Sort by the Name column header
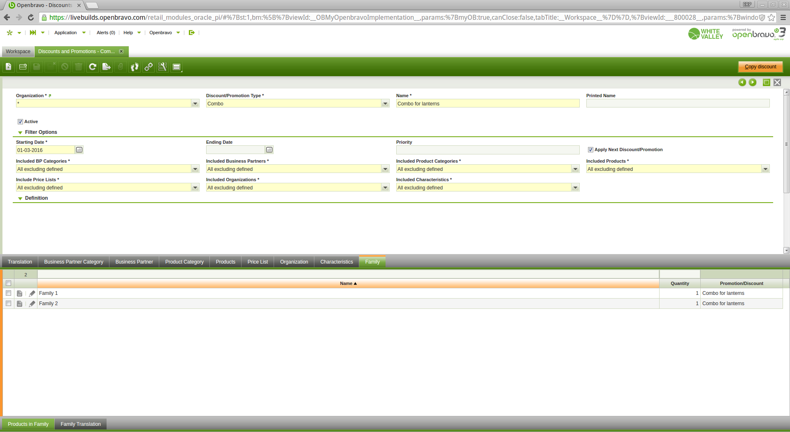 coord(348,283)
